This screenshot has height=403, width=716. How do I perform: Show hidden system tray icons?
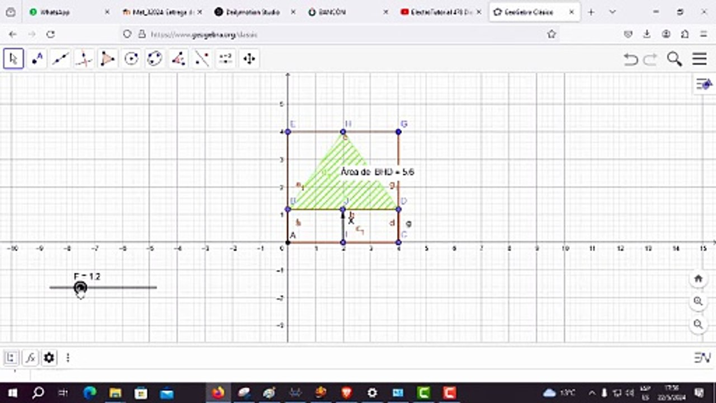pyautogui.click(x=592, y=392)
